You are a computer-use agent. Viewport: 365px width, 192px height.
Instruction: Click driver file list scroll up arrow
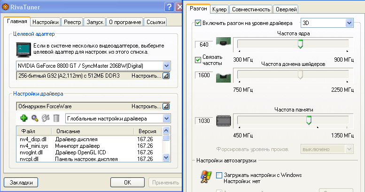(x=166, y=131)
